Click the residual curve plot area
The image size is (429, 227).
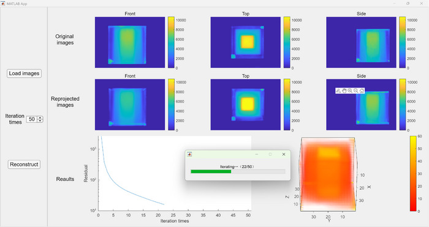175,173
